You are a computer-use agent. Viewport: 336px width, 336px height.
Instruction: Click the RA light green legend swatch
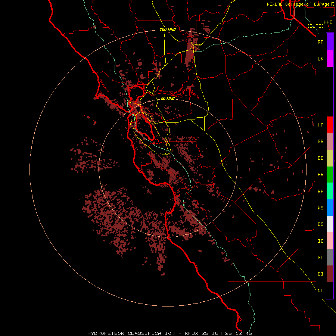coord(330,191)
